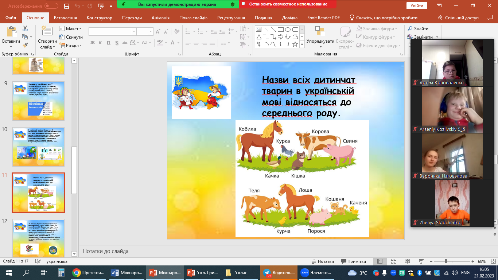Viewport: 498px width, 280px height.
Task: Click the Cut scissors icon
Action: (25, 28)
